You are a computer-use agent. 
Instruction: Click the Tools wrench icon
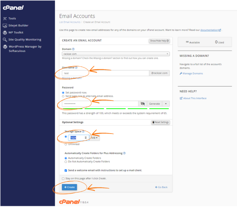click(5, 19)
